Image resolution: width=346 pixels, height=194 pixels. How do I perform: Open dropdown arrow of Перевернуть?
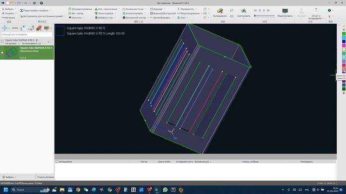pos(196,9)
